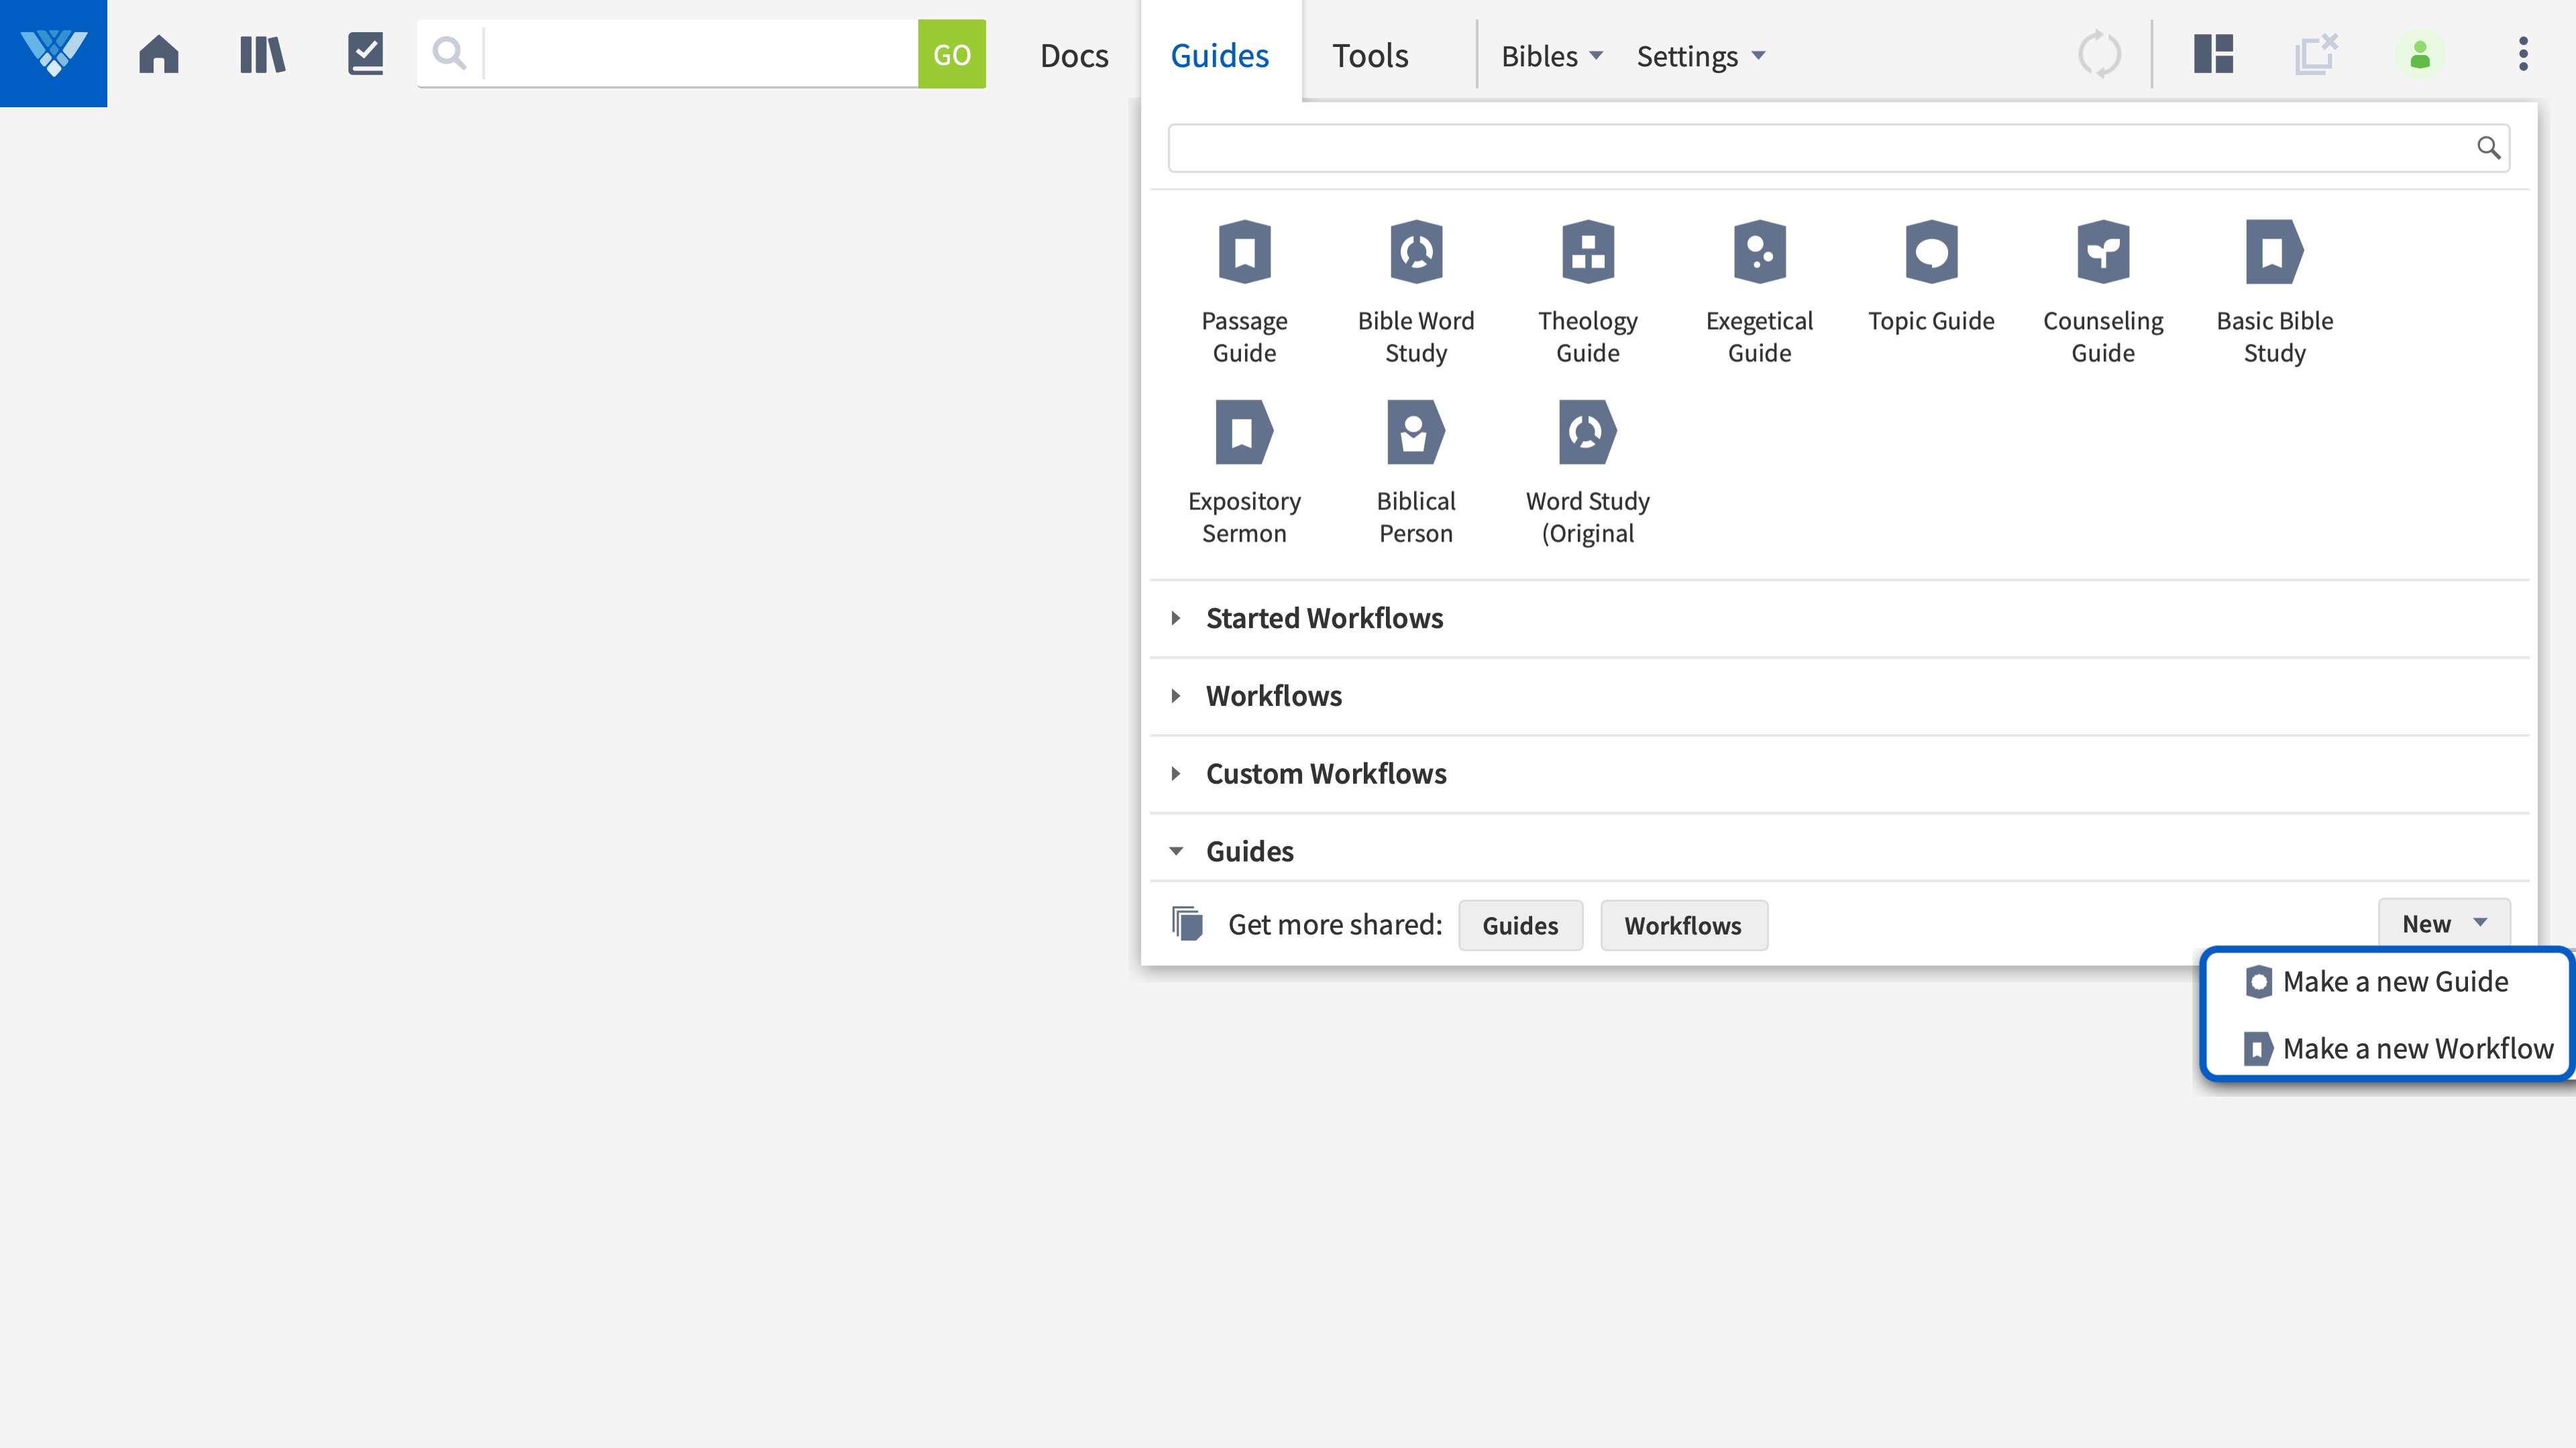Image resolution: width=2576 pixels, height=1448 pixels.
Task: Get more shared Workflows button
Action: (x=1683, y=925)
